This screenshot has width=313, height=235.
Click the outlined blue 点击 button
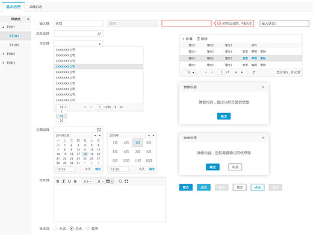pyautogui.click(x=258, y=187)
